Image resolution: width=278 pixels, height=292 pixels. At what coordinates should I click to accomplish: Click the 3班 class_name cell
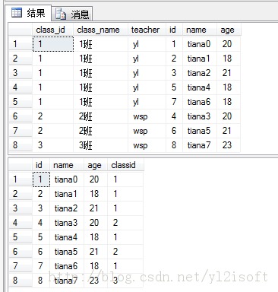tap(101, 145)
